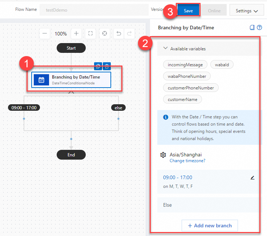Follow the Change timezone link
The width and height of the screenshot is (267, 236).
[x=187, y=161]
